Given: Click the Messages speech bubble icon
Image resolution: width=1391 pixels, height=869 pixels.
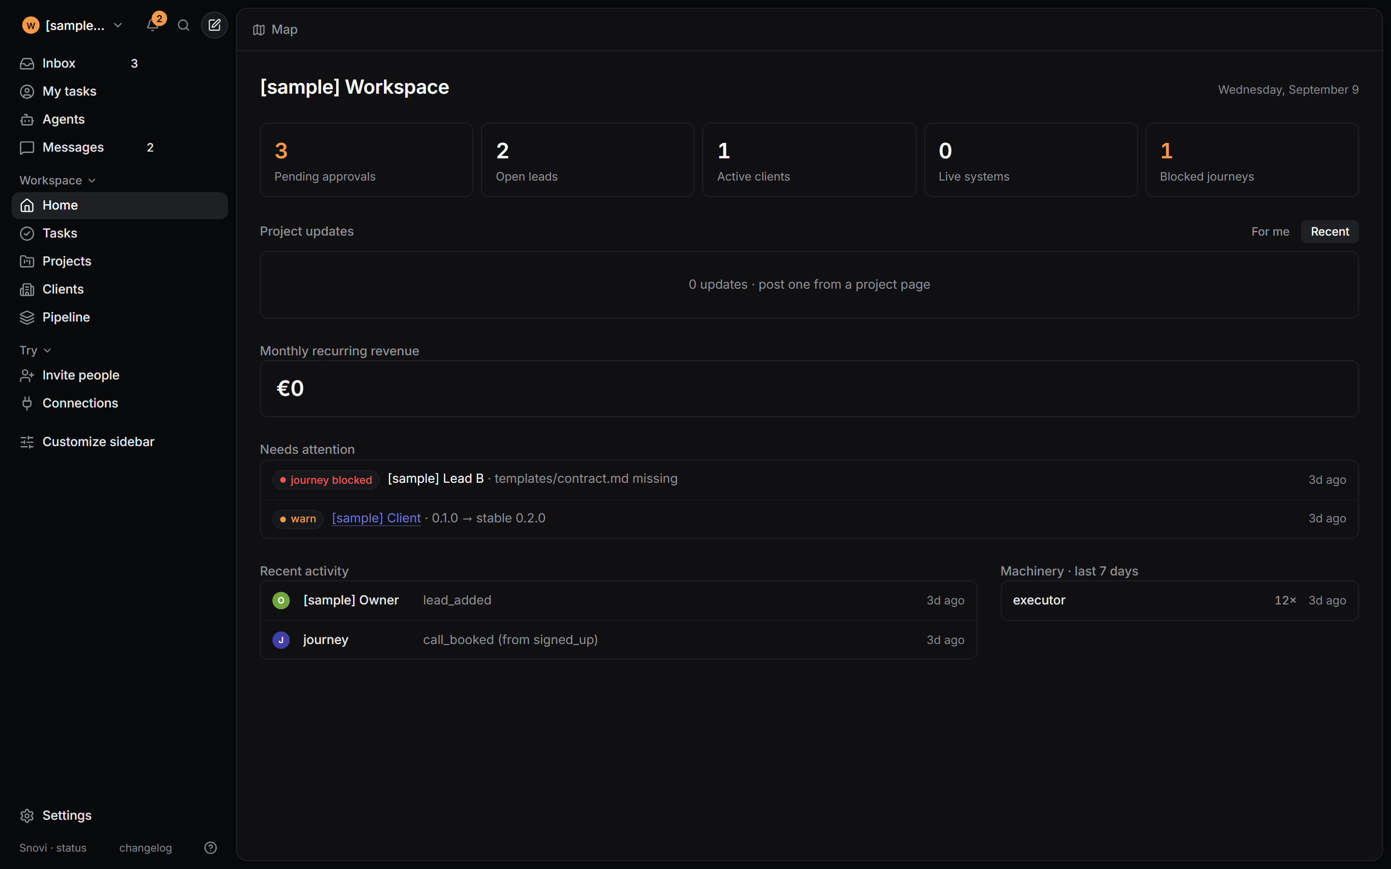Looking at the screenshot, I should click(27, 148).
